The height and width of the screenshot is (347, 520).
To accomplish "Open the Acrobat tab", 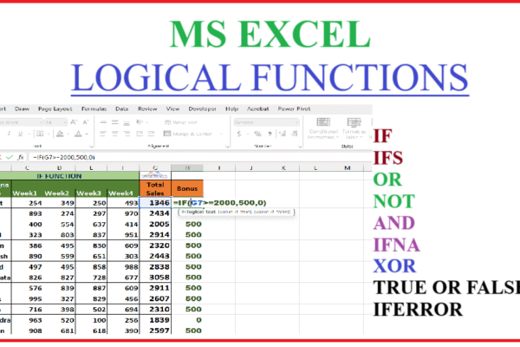I will click(x=257, y=109).
